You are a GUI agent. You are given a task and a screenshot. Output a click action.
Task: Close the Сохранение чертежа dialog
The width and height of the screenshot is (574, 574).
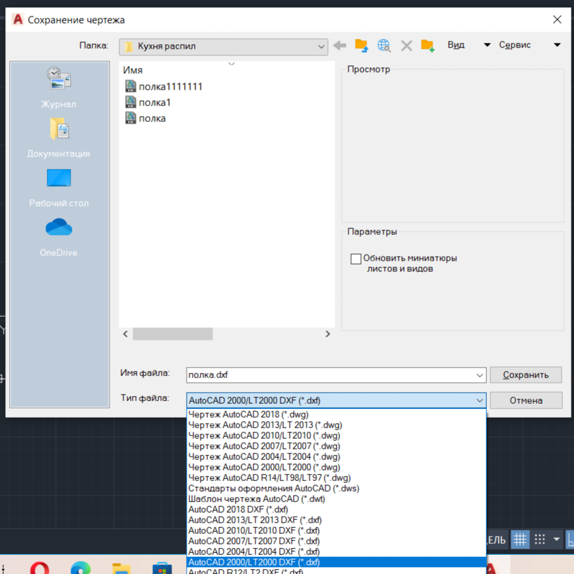[557, 20]
